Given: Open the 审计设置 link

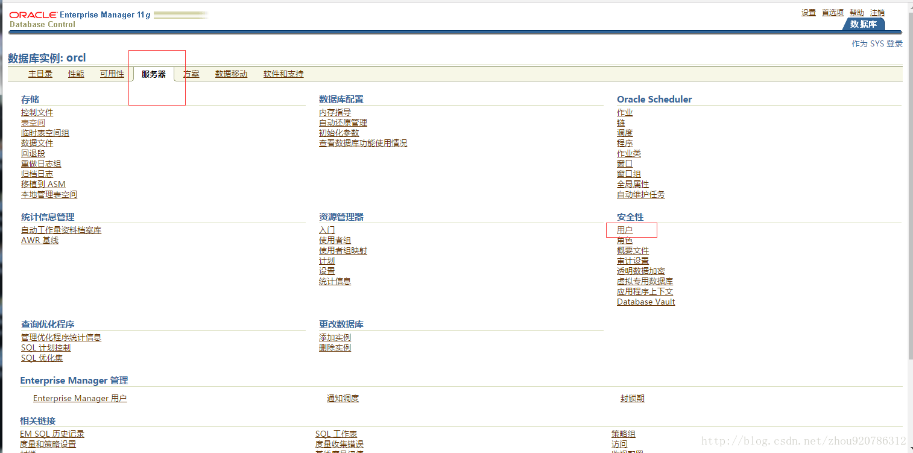Looking at the screenshot, I should [x=633, y=261].
